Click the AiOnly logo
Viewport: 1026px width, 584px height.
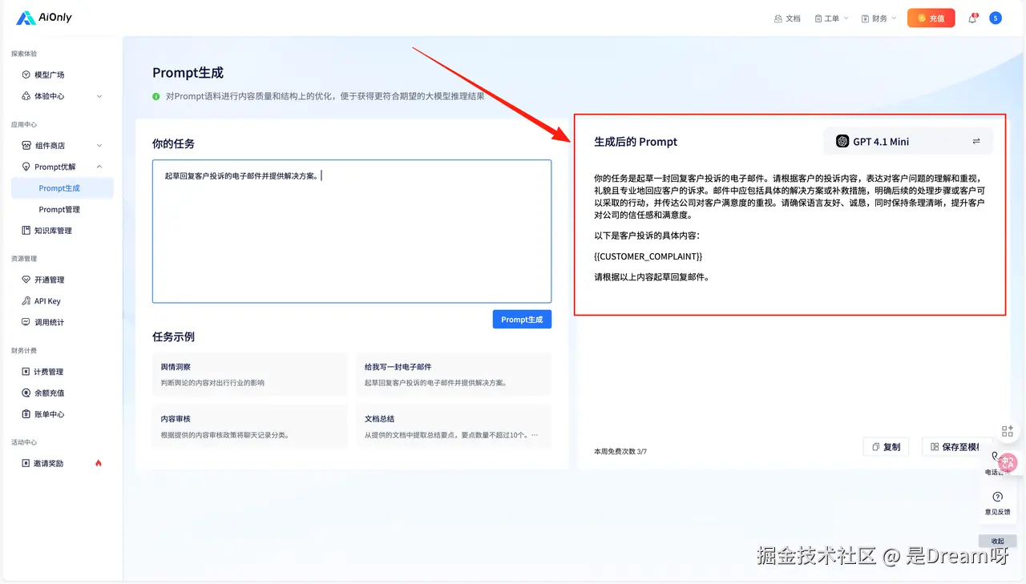point(44,17)
